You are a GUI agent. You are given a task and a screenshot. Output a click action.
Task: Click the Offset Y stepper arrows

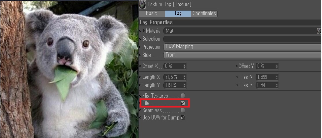(x=277, y=66)
